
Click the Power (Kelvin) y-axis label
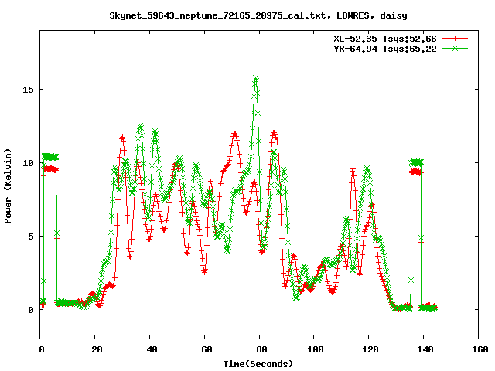tap(8, 186)
